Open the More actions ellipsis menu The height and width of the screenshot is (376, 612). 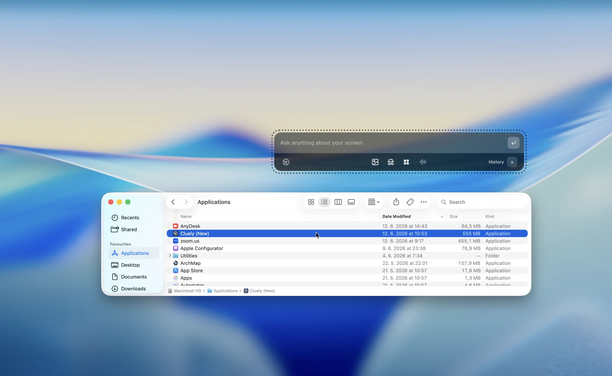coord(424,202)
